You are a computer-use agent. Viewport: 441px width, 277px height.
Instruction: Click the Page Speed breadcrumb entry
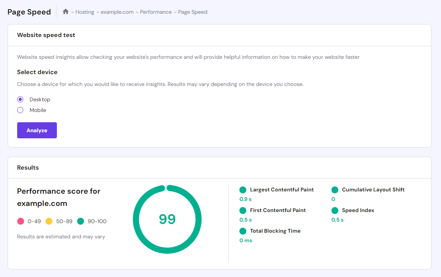tap(192, 12)
